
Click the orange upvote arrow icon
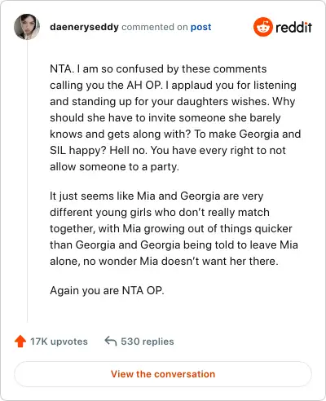(20, 342)
